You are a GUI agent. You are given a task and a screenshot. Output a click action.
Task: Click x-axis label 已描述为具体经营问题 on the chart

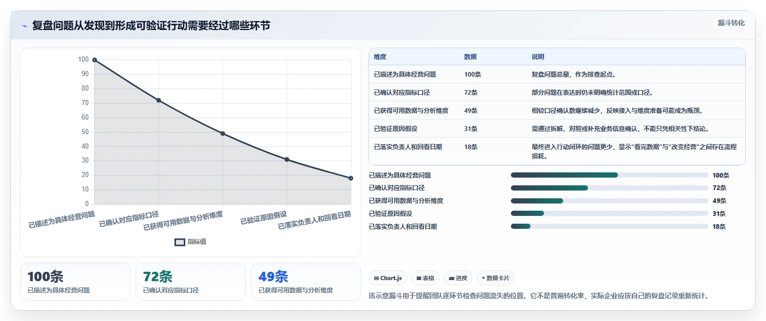[x=62, y=220]
